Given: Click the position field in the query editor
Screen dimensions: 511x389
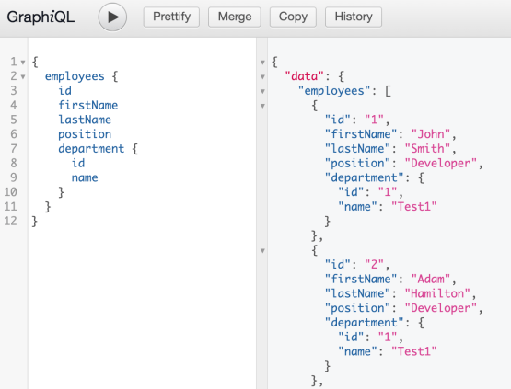Looking at the screenshot, I should pyautogui.click(x=85, y=134).
